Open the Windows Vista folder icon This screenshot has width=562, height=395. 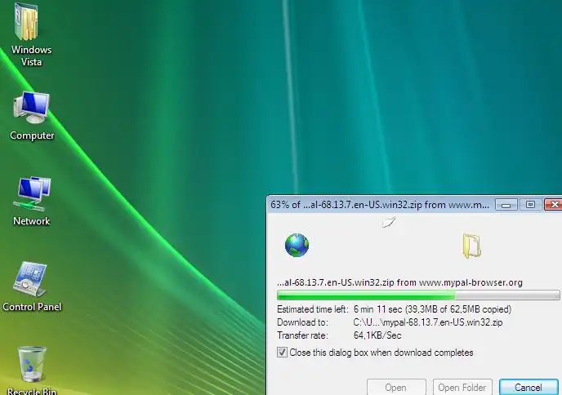point(27,21)
